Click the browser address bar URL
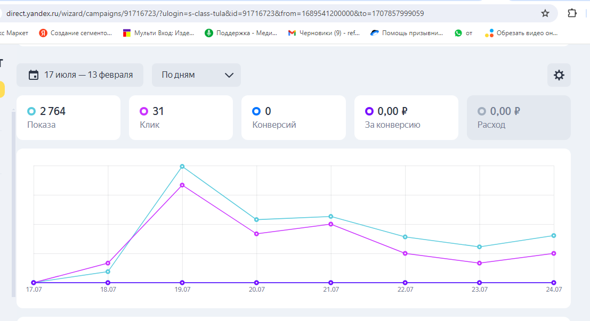The width and height of the screenshot is (590, 321). click(215, 13)
